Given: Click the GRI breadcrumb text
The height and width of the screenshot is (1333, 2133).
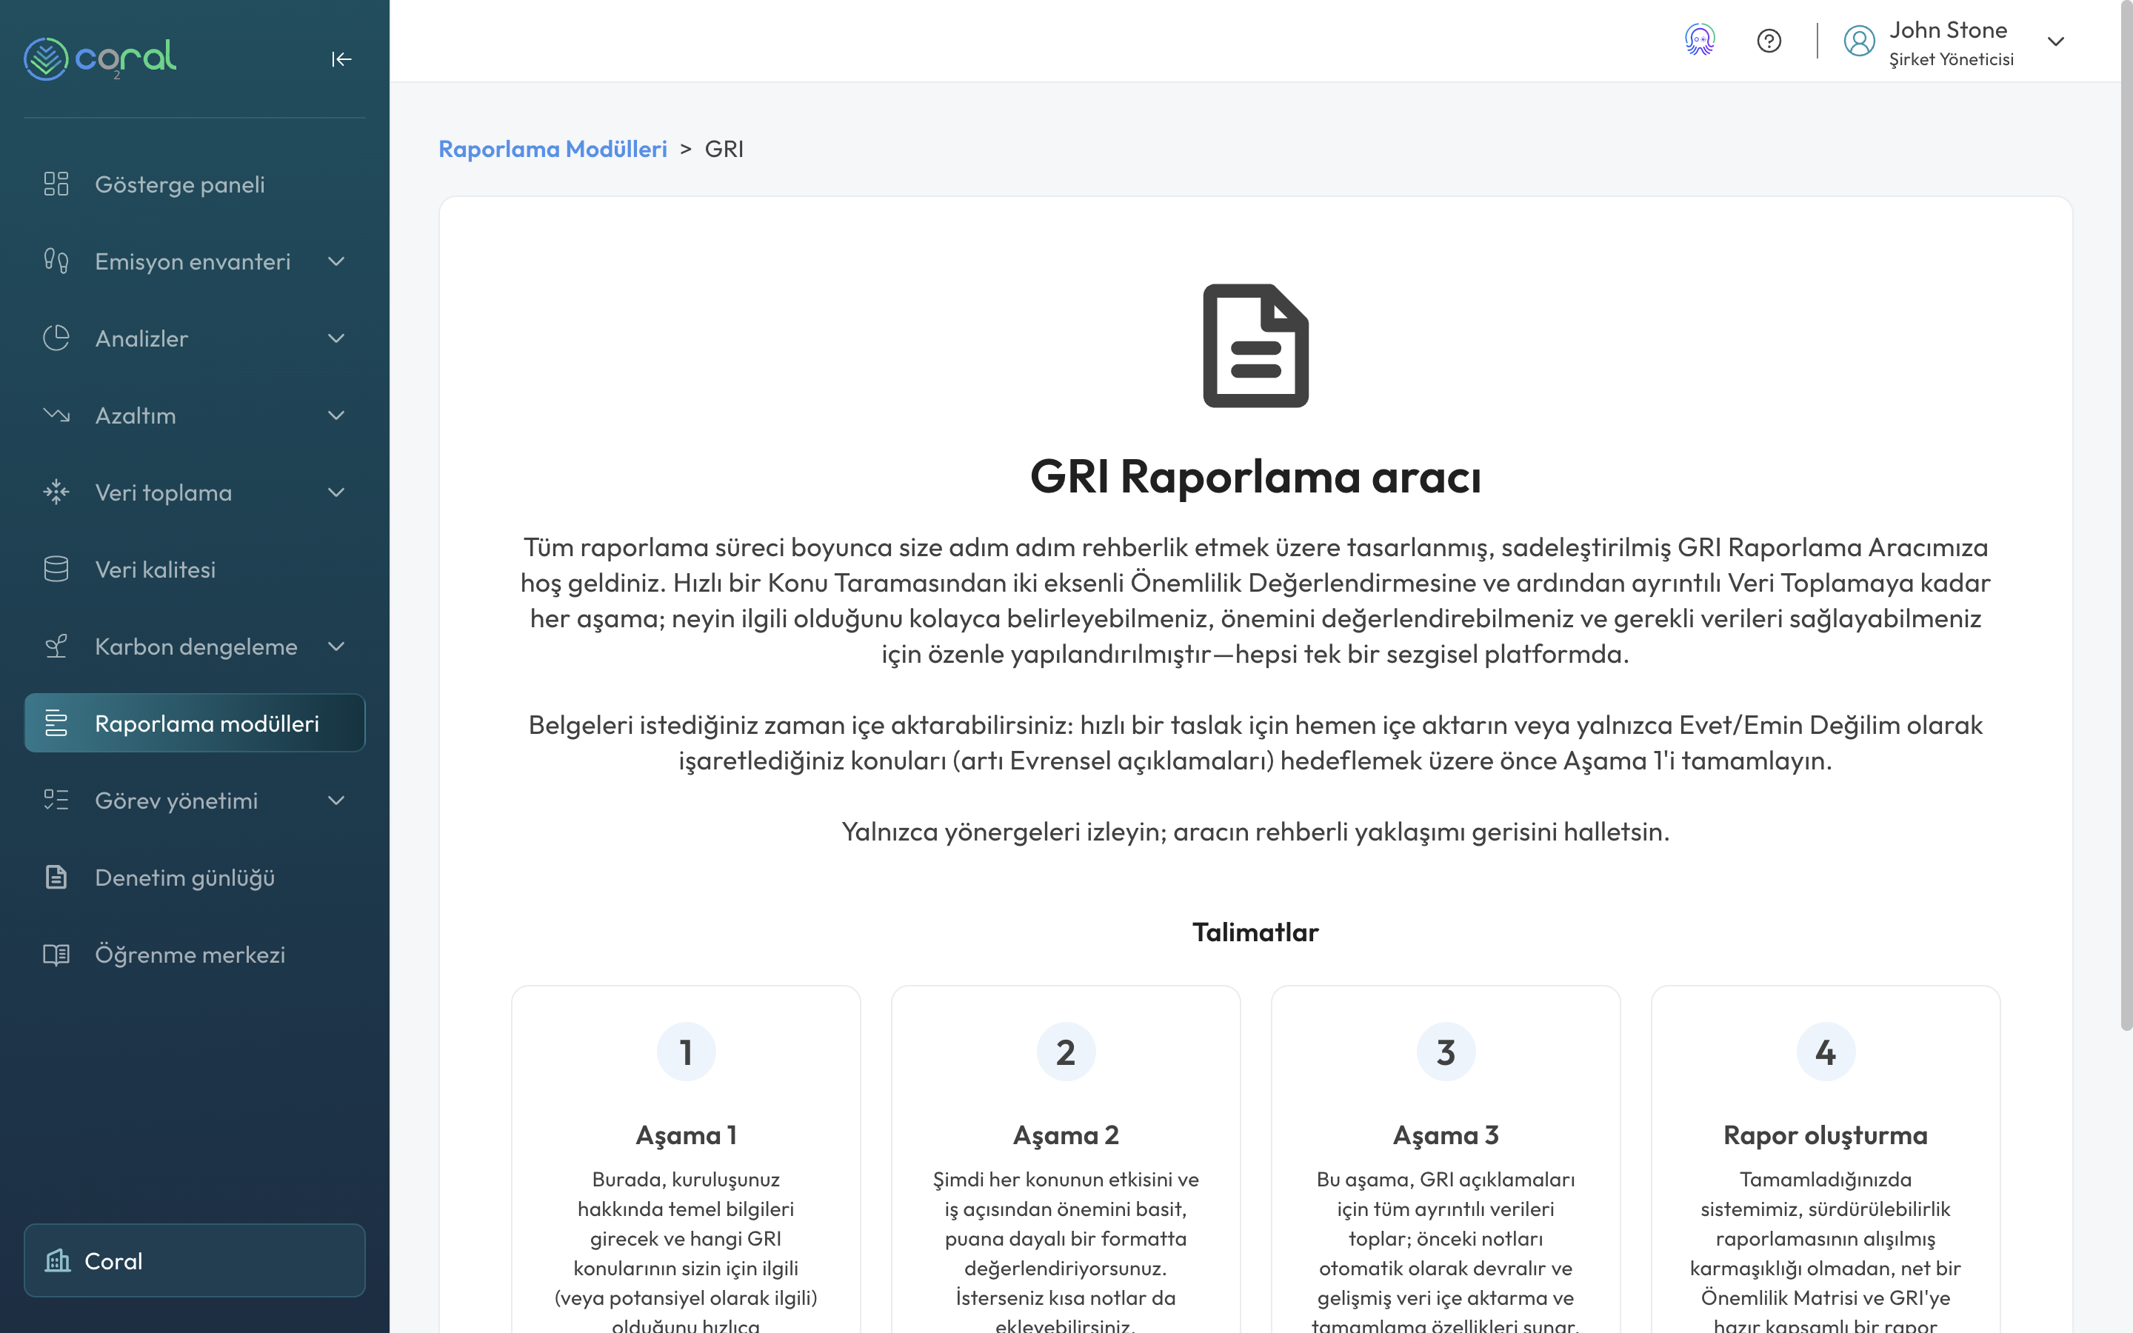Looking at the screenshot, I should click(x=724, y=149).
